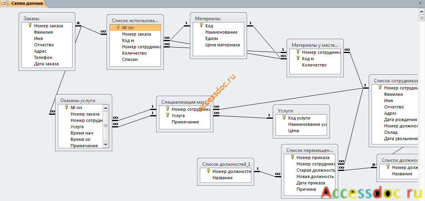The width and height of the screenshot is (425, 201).
Task: Click key icon of Номер приказа
Action: (x=292, y=157)
